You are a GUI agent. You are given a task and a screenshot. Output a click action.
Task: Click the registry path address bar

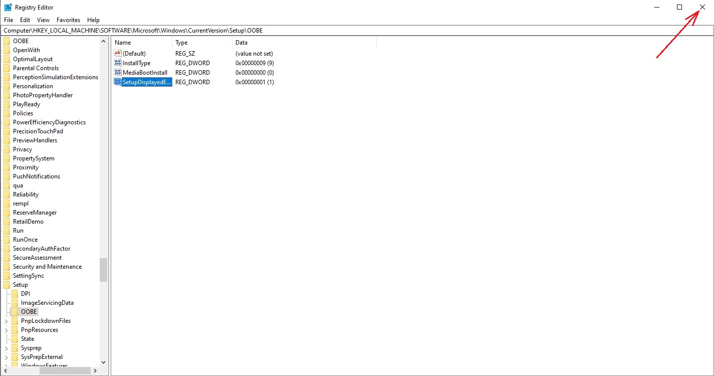pyautogui.click(x=357, y=31)
